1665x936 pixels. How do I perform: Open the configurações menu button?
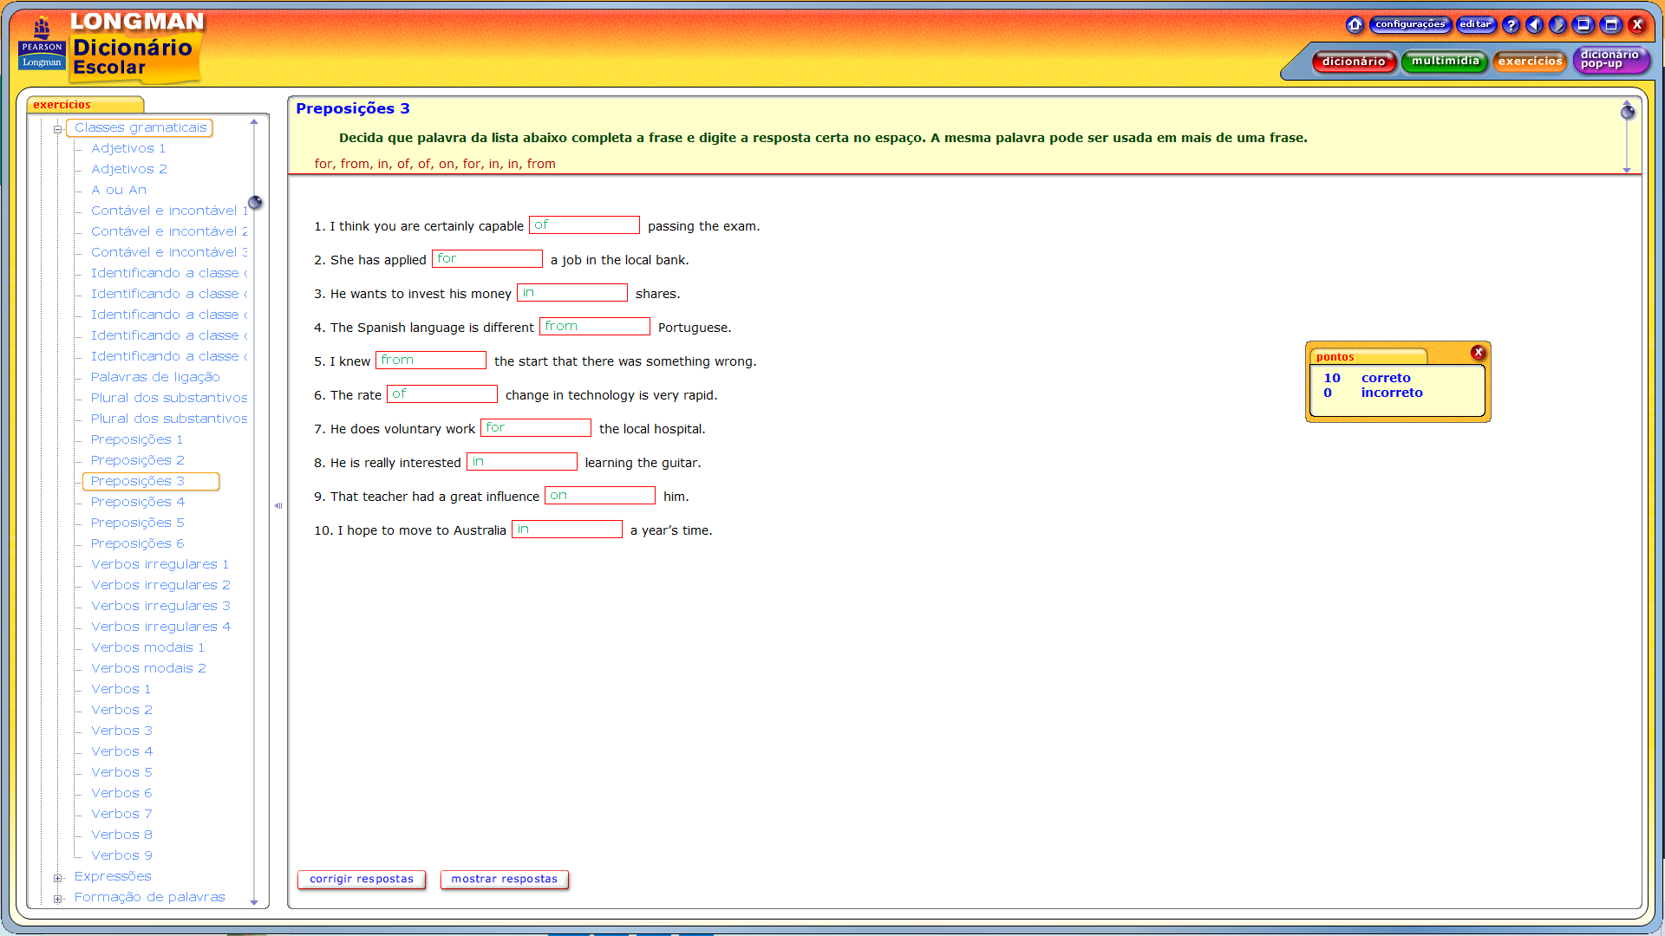(1410, 24)
